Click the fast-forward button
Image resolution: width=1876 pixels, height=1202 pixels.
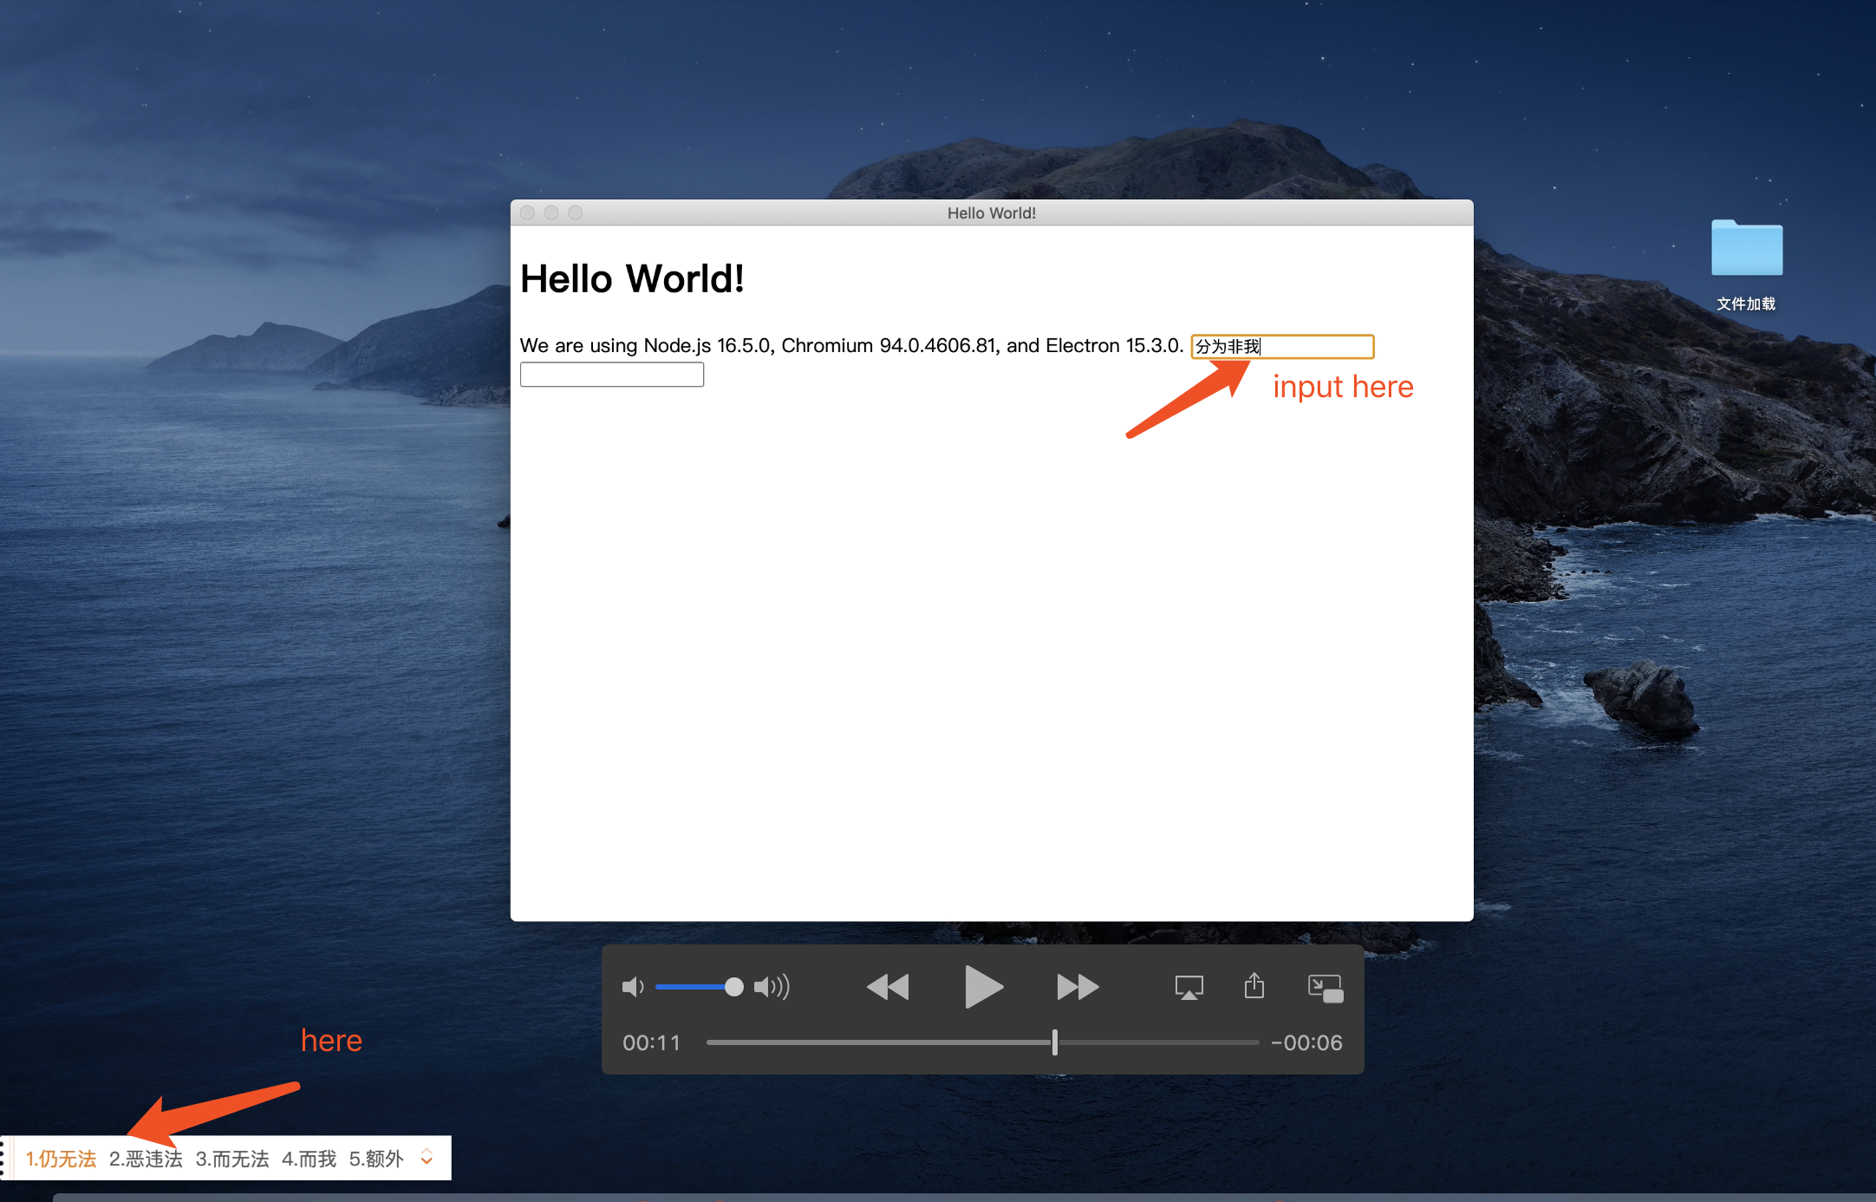click(1078, 987)
